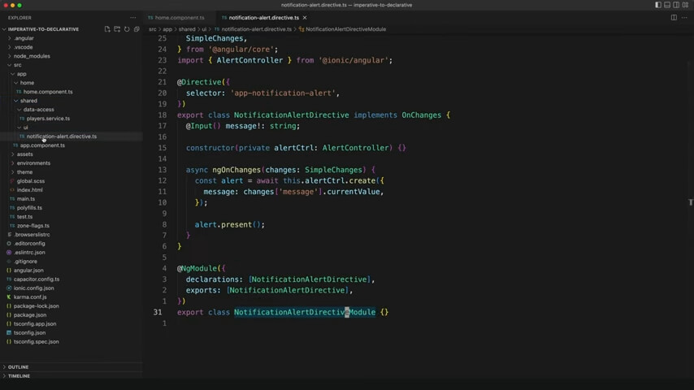Image resolution: width=694 pixels, height=390 pixels.
Task: Refresh the Explorer file tree
Action: tap(127, 29)
